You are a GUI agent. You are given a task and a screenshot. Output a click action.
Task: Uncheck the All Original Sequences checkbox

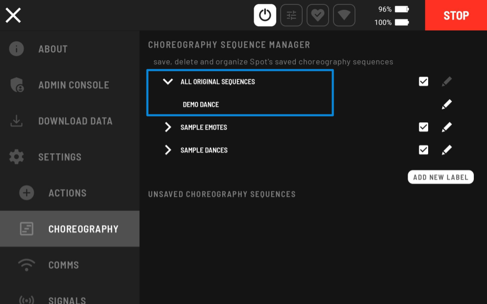pos(423,81)
